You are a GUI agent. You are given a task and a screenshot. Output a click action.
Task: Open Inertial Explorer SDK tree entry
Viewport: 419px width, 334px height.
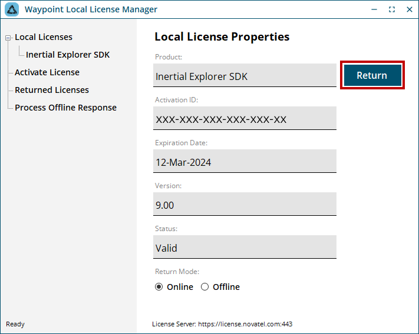click(68, 55)
